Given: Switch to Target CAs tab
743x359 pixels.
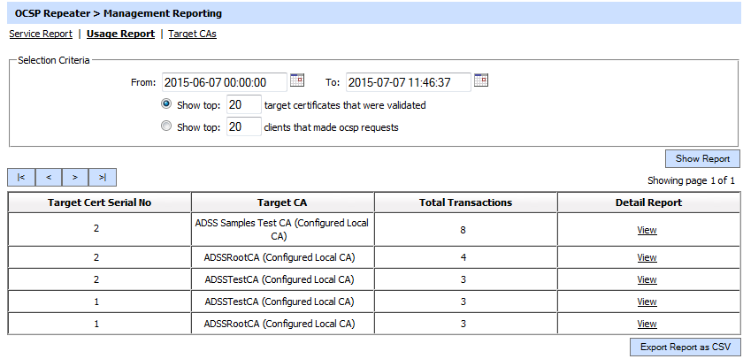Looking at the screenshot, I should tap(192, 34).
